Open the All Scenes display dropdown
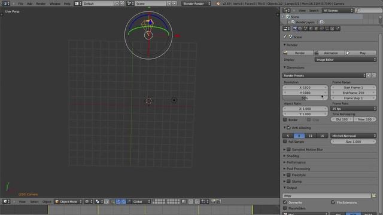Viewport: 383px width, 215px height. pyautogui.click(x=338, y=11)
